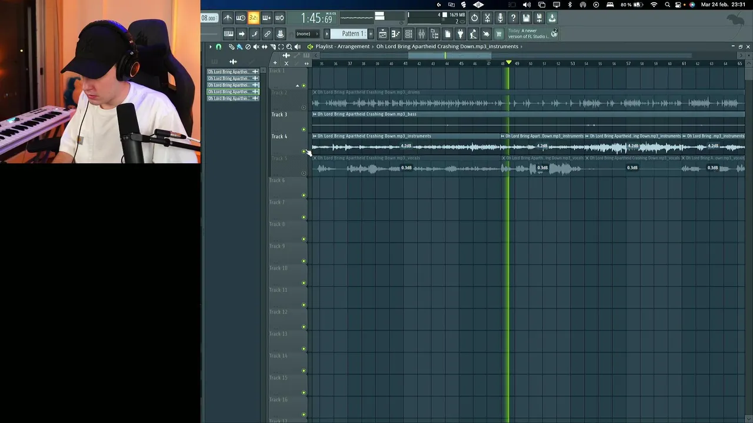Mute Track 3 via green dot
This screenshot has height=423, width=753.
304,129
